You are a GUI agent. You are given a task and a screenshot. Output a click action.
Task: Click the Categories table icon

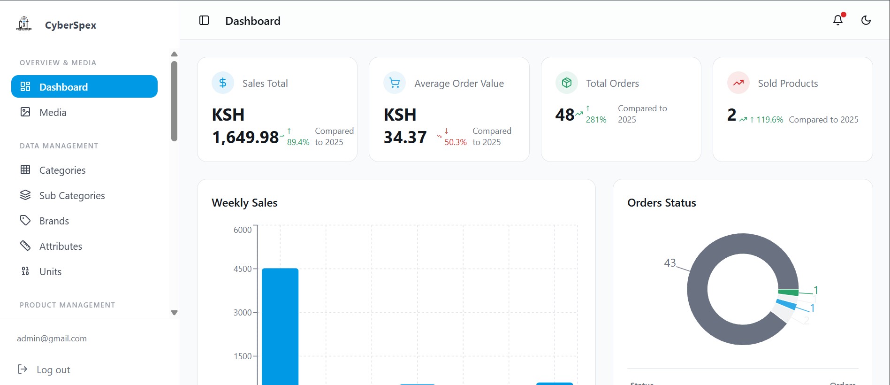[x=25, y=169]
